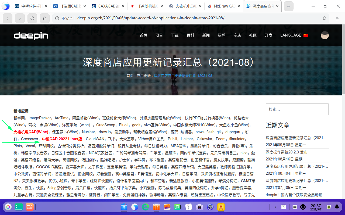Open the LANGUAGE selector in the header
345x215 pixels.
click(x=294, y=35)
